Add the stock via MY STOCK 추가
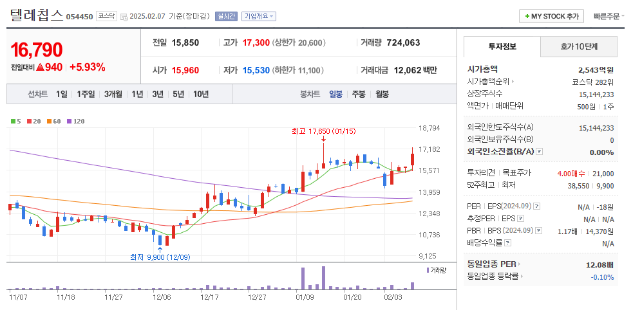Screen dimensions: 642x310 (x=551, y=16)
